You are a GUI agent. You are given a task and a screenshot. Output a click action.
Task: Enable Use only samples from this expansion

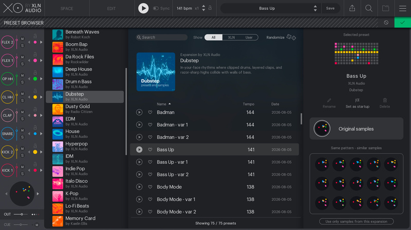point(356,222)
